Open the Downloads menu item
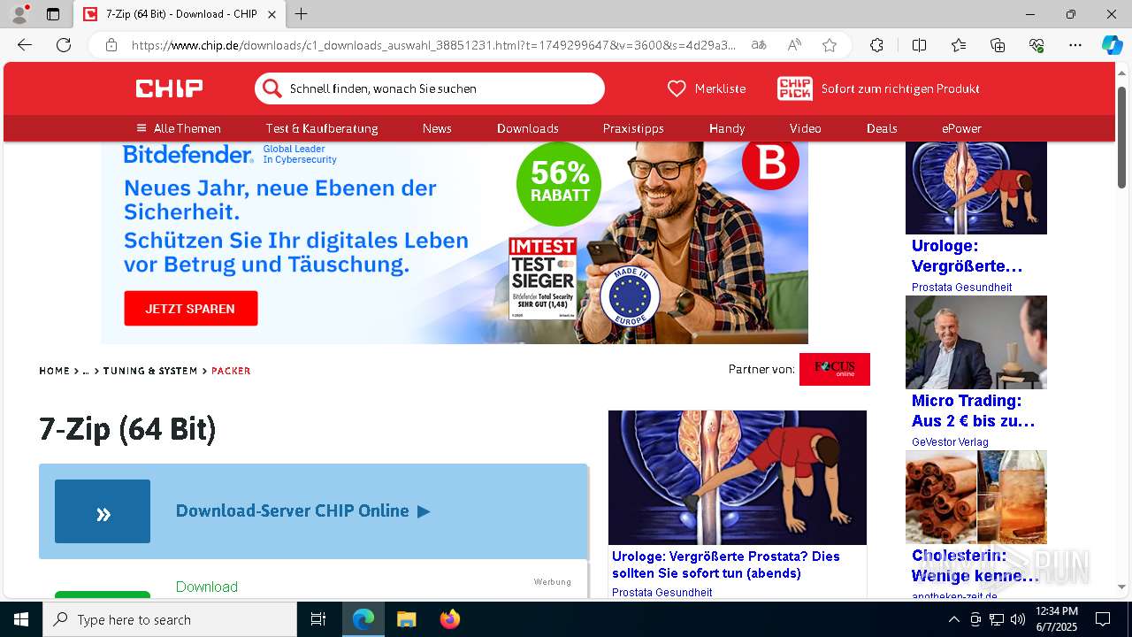This screenshot has width=1132, height=637. pos(528,128)
